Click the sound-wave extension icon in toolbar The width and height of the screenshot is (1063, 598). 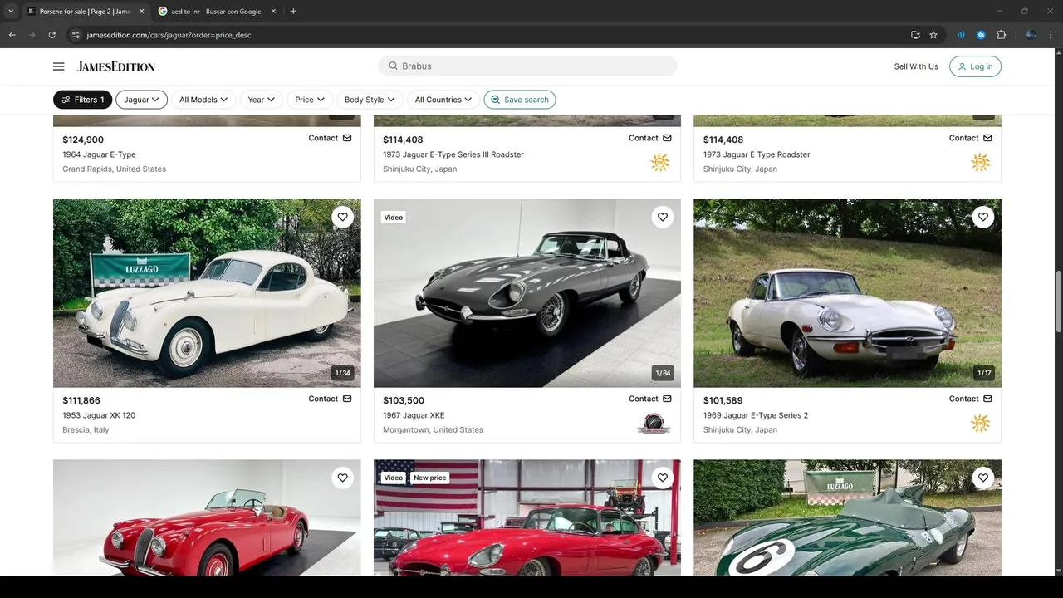coord(961,35)
